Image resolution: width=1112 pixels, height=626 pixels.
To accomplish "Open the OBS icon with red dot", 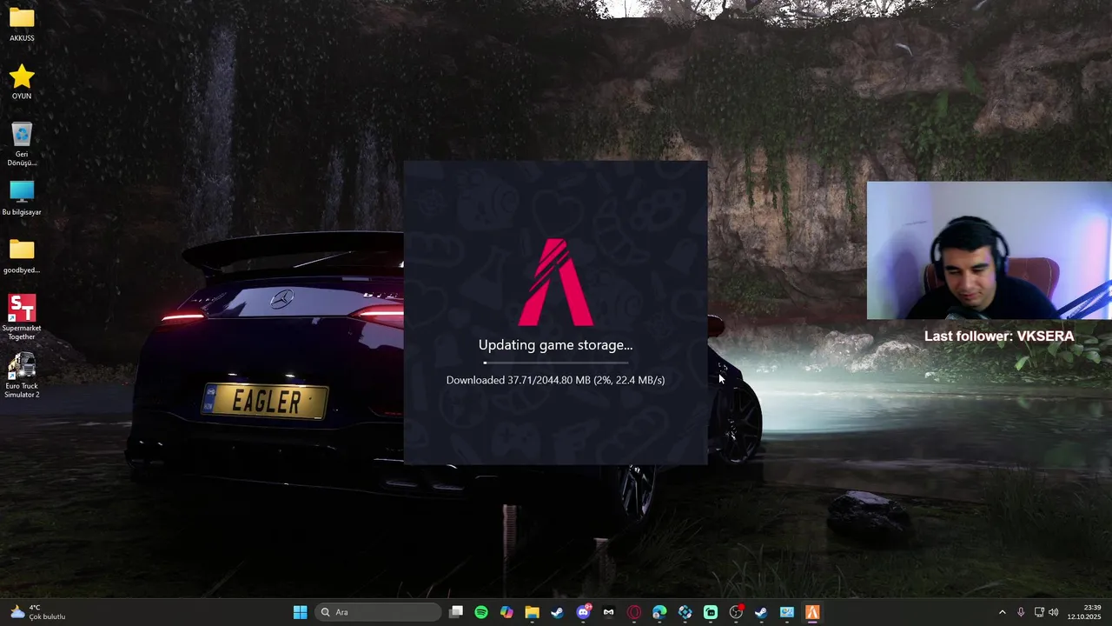I will coord(737,612).
